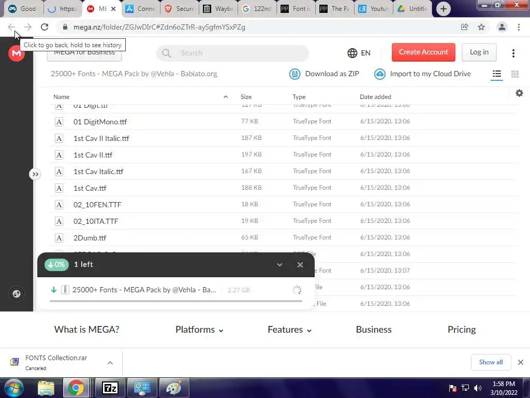This screenshot has width=530, height=398.
Task: Switch to the Secure tab
Action: tap(179, 9)
